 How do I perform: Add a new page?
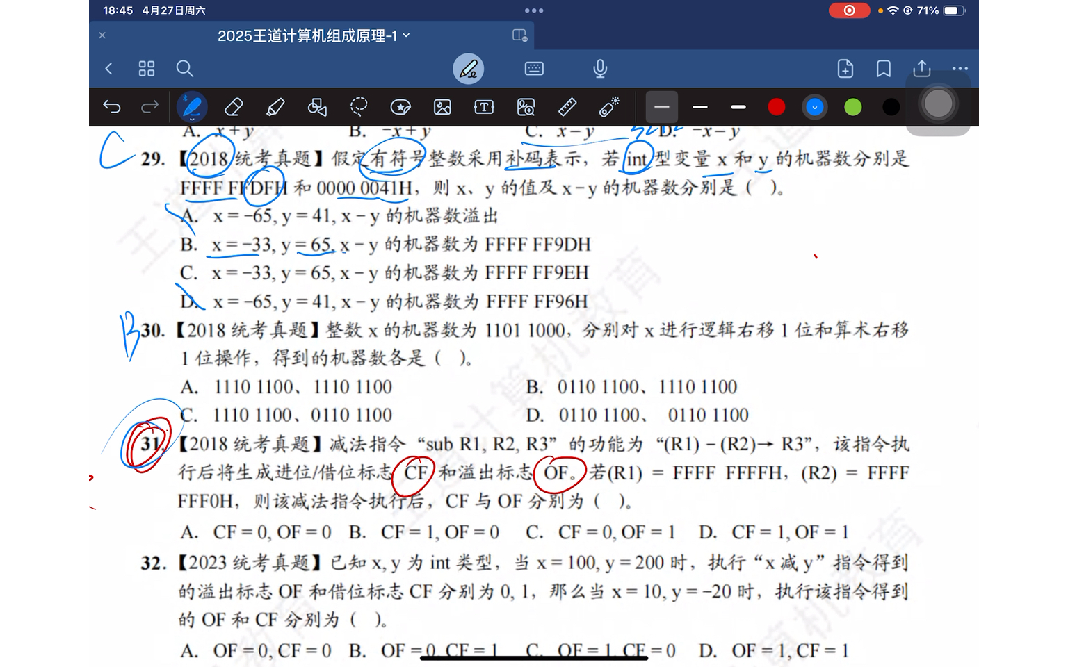[x=845, y=68]
